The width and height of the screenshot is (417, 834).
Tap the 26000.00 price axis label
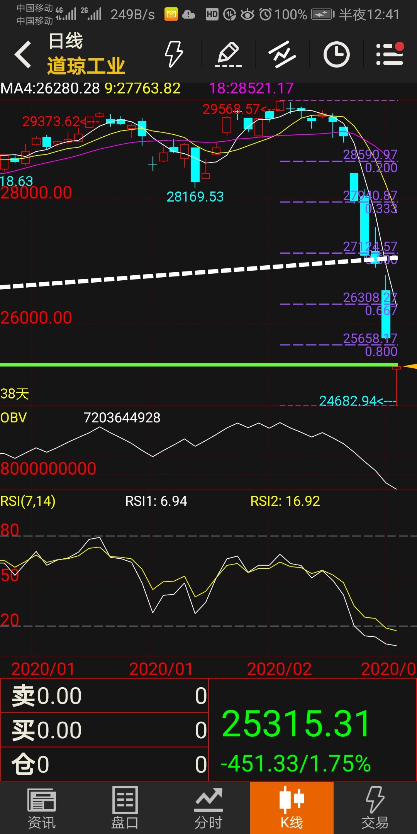pos(36,318)
